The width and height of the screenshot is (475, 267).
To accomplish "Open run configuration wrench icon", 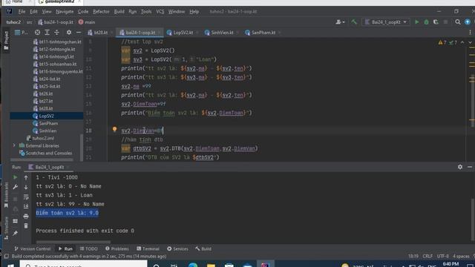I will (x=15, y=187).
